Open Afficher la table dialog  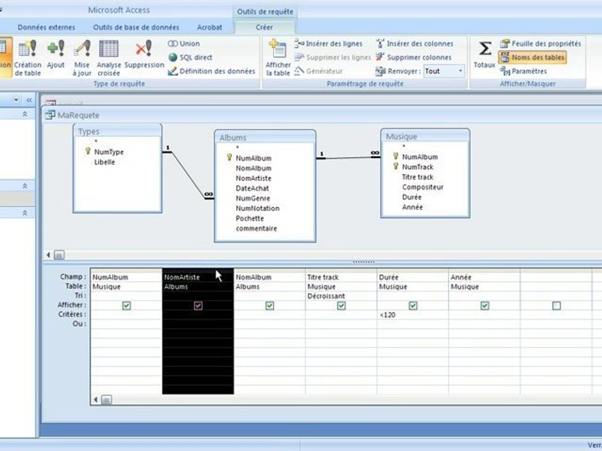[x=278, y=58]
